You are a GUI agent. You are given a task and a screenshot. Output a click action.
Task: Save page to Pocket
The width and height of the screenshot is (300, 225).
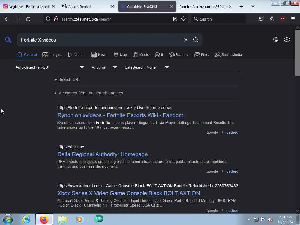tap(261, 19)
